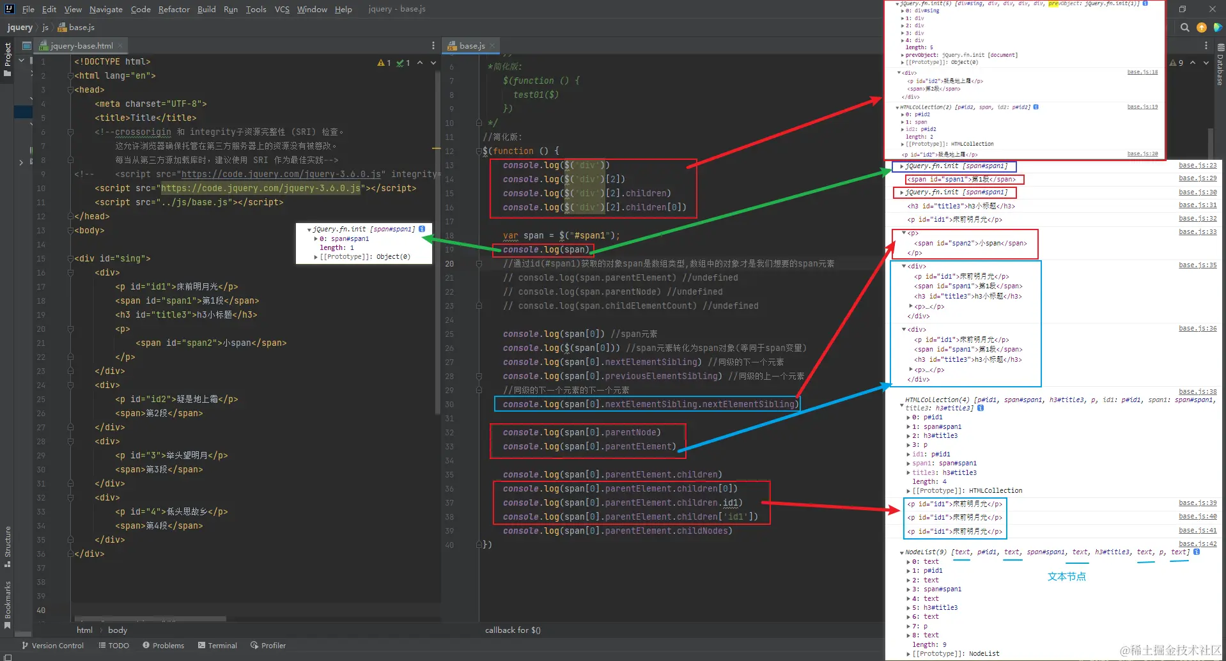Click the 'jquery' project breadcrumb
This screenshot has height=661, width=1226.
20,27
